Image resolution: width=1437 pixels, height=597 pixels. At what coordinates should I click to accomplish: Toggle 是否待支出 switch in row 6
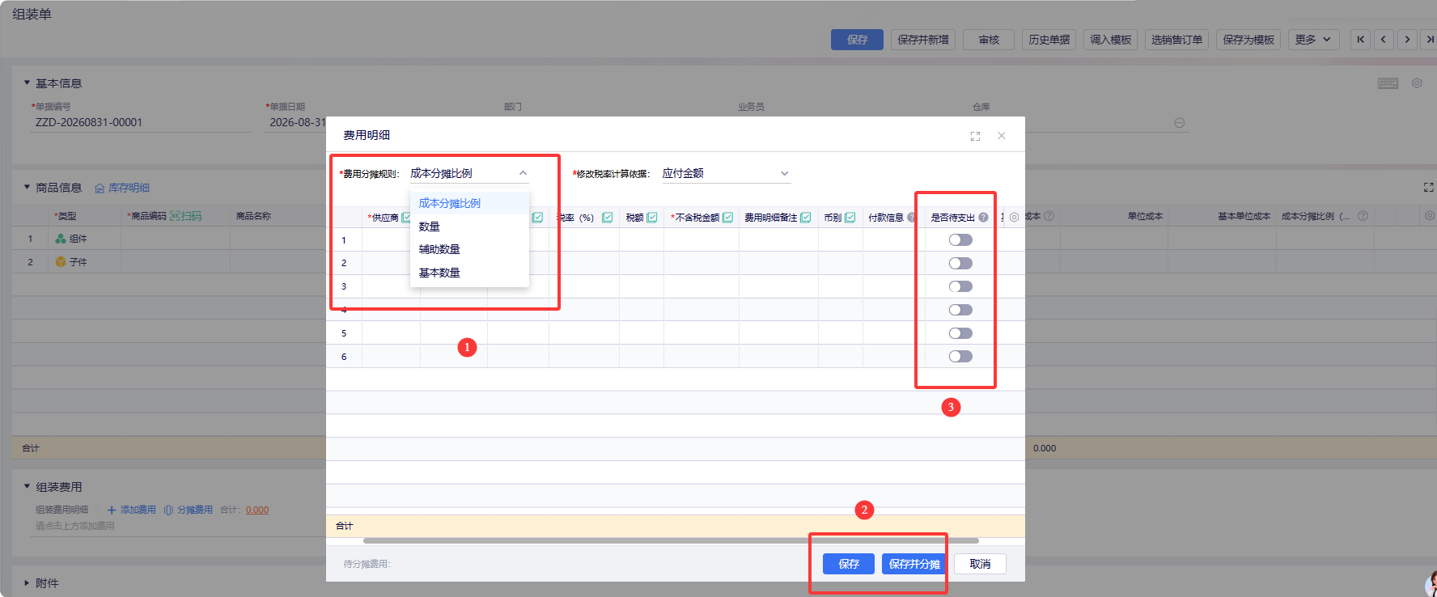960,357
